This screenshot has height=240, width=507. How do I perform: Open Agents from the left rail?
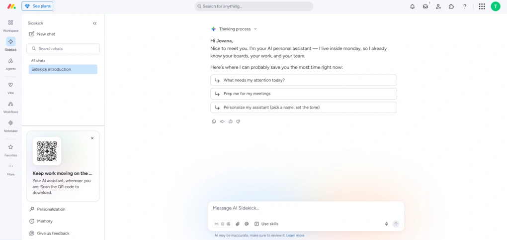(10, 64)
